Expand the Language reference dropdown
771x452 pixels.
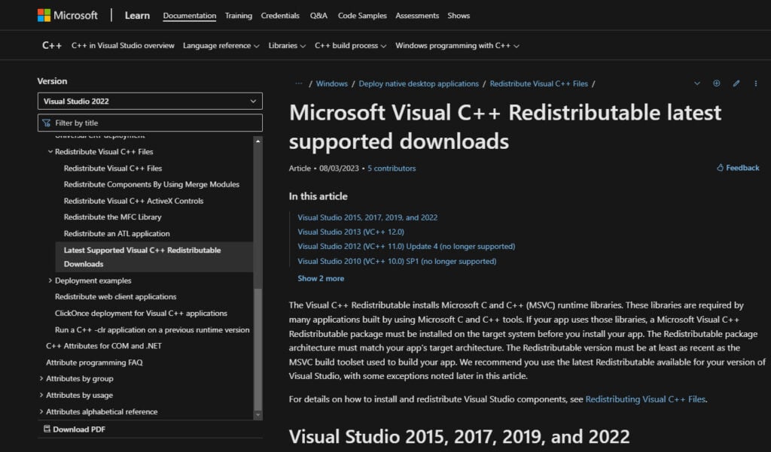pyautogui.click(x=221, y=46)
